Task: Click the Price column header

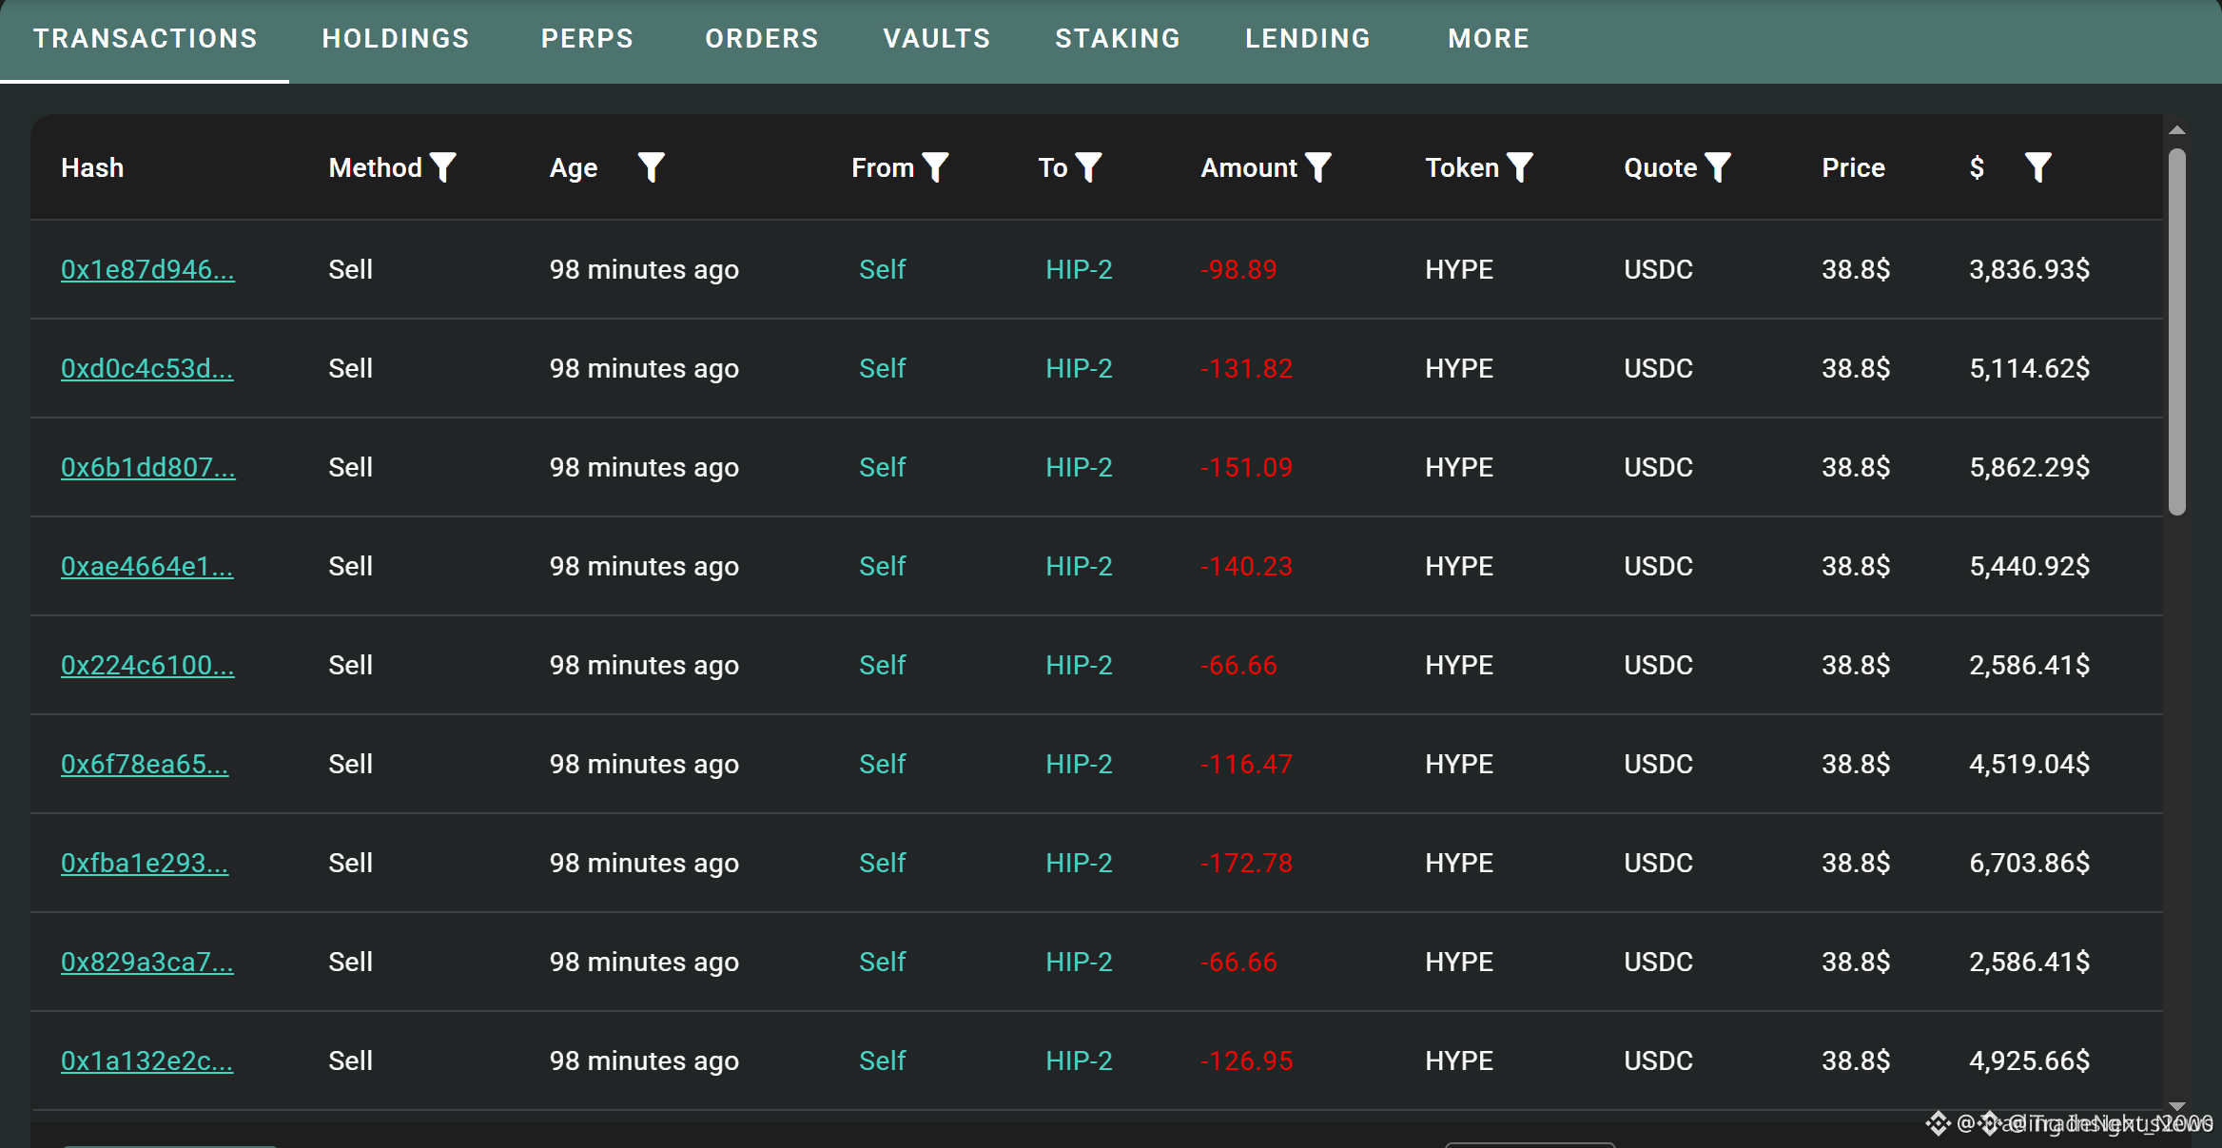Action: [x=1853, y=167]
